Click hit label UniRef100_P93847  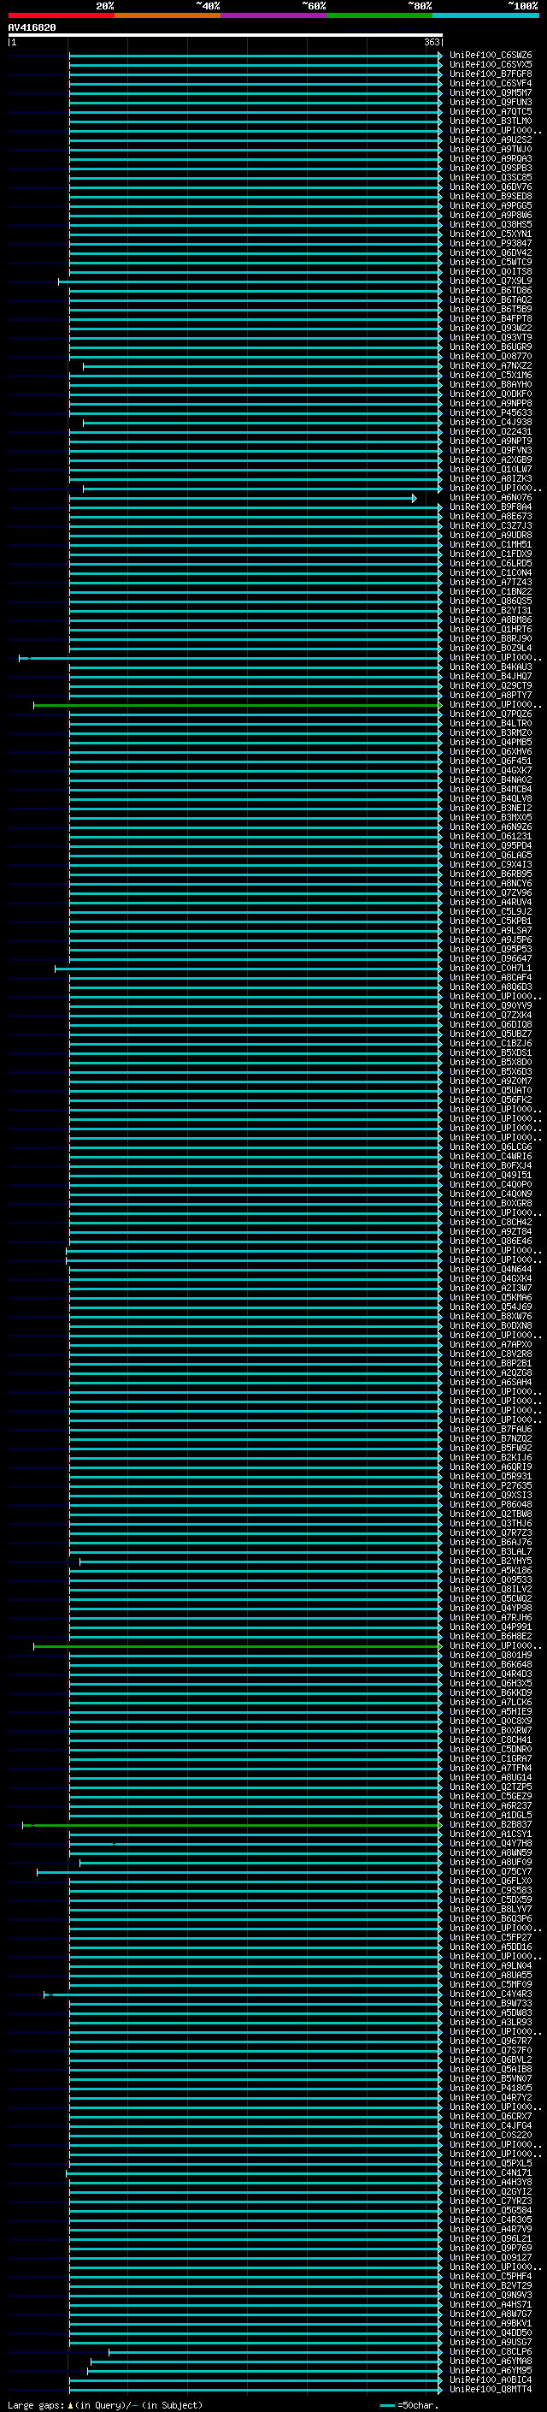click(x=491, y=244)
